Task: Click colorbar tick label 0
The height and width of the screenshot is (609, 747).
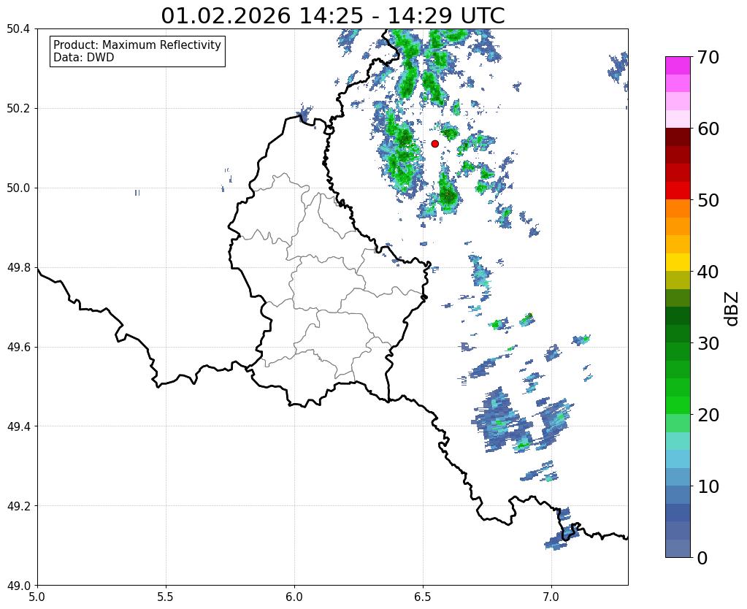Action: (702, 558)
